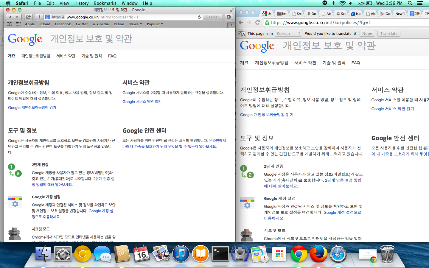Image resolution: width=429 pixels, height=268 pixels.
Task: Open Notification Center icon
Action: [x=420, y=3]
